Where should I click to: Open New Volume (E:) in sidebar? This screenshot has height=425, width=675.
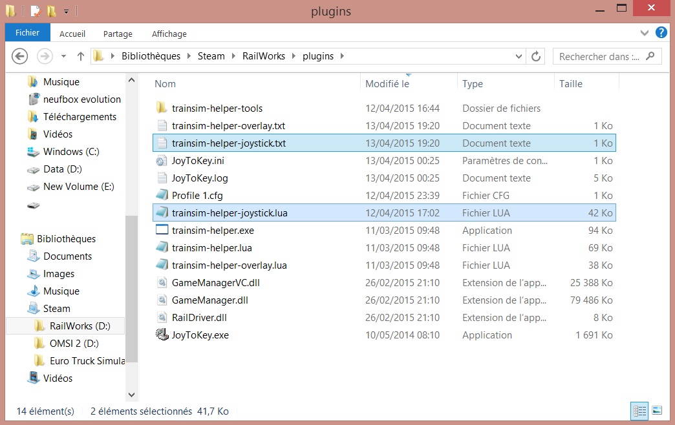pos(78,186)
